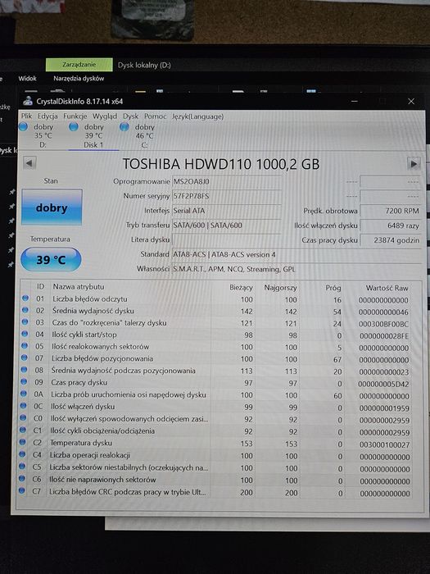Go to next disk with right arrow
Viewport: 430px width, 574px height.
point(414,164)
